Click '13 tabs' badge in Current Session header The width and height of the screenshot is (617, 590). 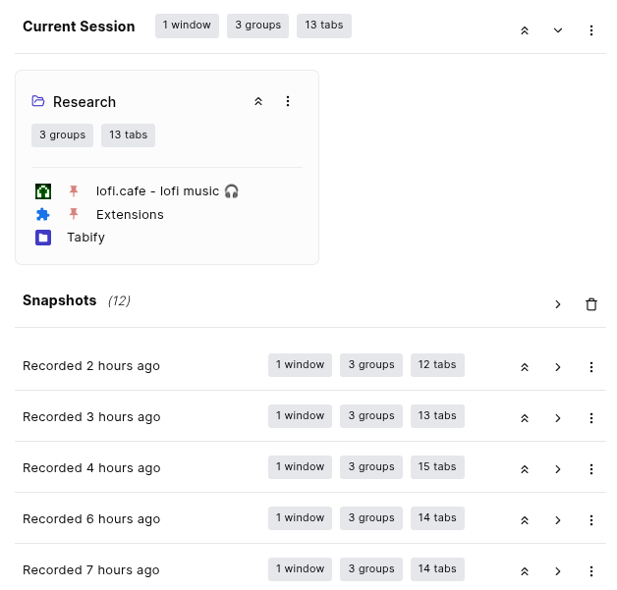(324, 26)
